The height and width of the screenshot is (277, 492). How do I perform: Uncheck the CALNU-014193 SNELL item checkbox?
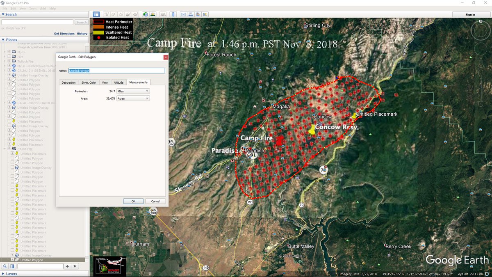9,71
